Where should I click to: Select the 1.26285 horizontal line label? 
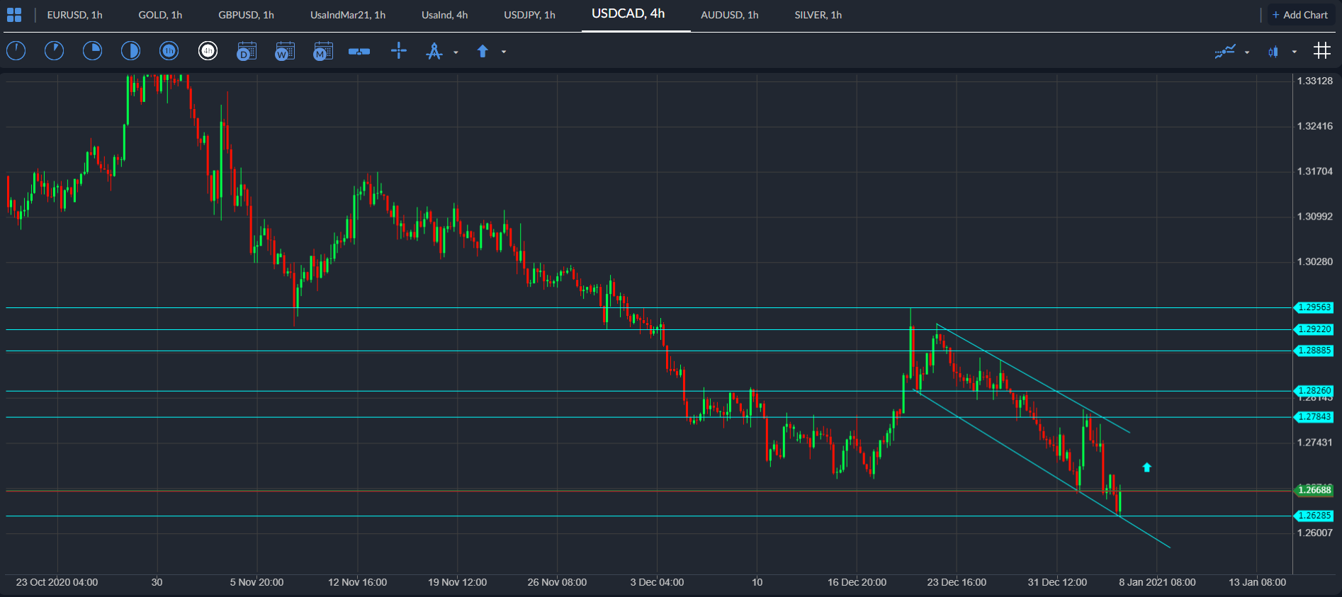point(1314,516)
